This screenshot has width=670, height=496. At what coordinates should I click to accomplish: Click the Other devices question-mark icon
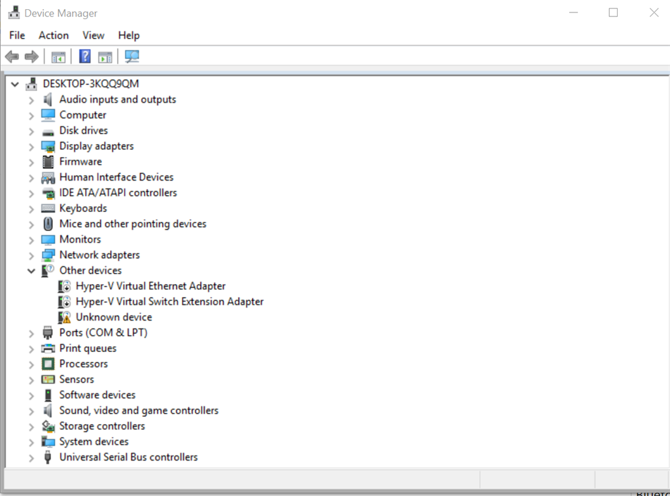click(x=47, y=271)
